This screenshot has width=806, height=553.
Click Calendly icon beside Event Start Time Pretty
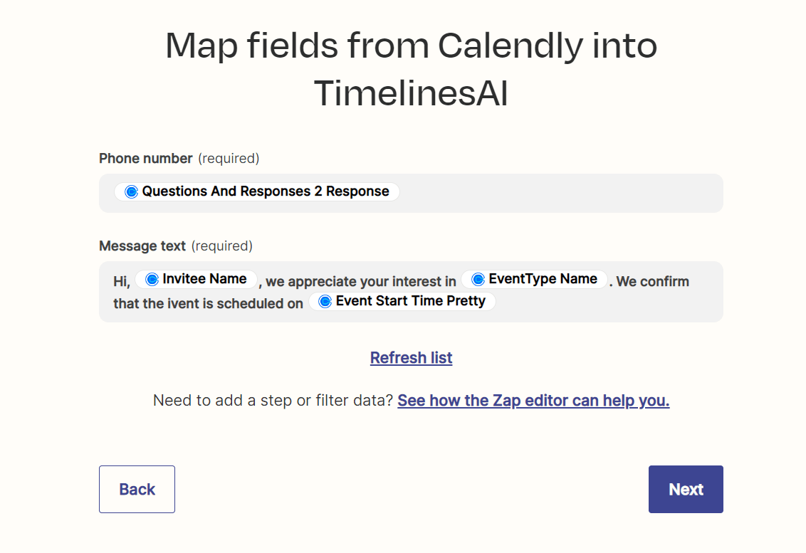325,301
